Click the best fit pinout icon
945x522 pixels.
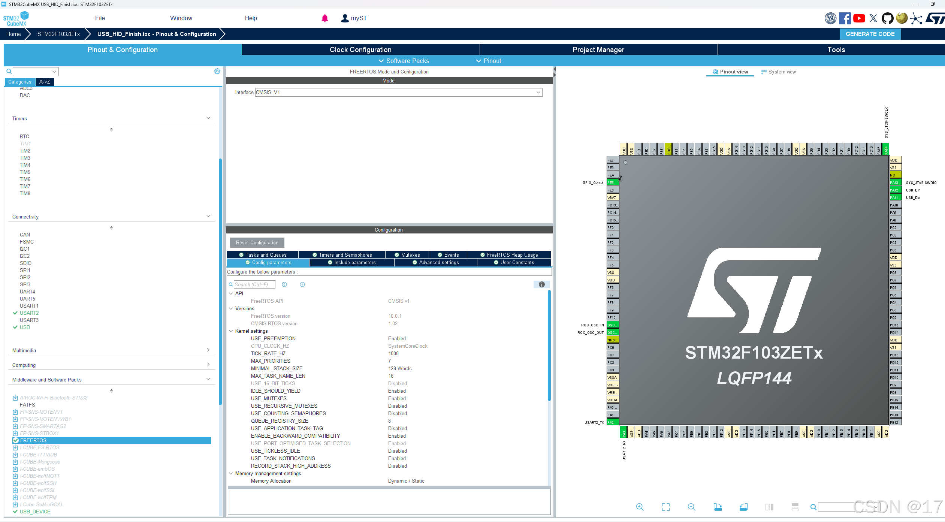click(x=666, y=507)
